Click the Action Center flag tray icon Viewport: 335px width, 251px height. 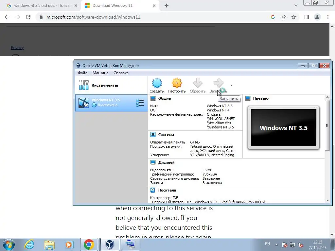284,244
